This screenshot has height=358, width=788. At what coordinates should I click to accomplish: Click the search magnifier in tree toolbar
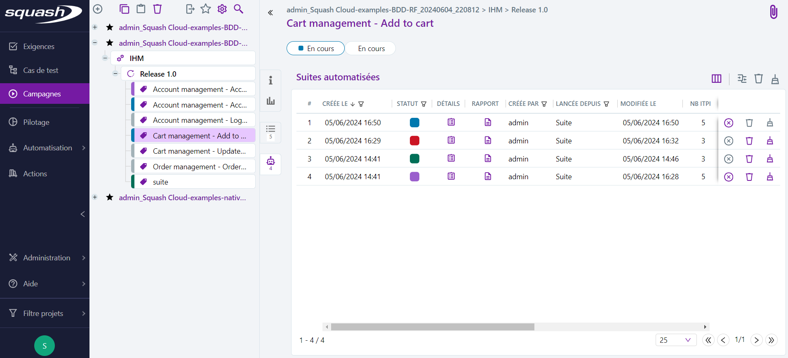coord(238,9)
